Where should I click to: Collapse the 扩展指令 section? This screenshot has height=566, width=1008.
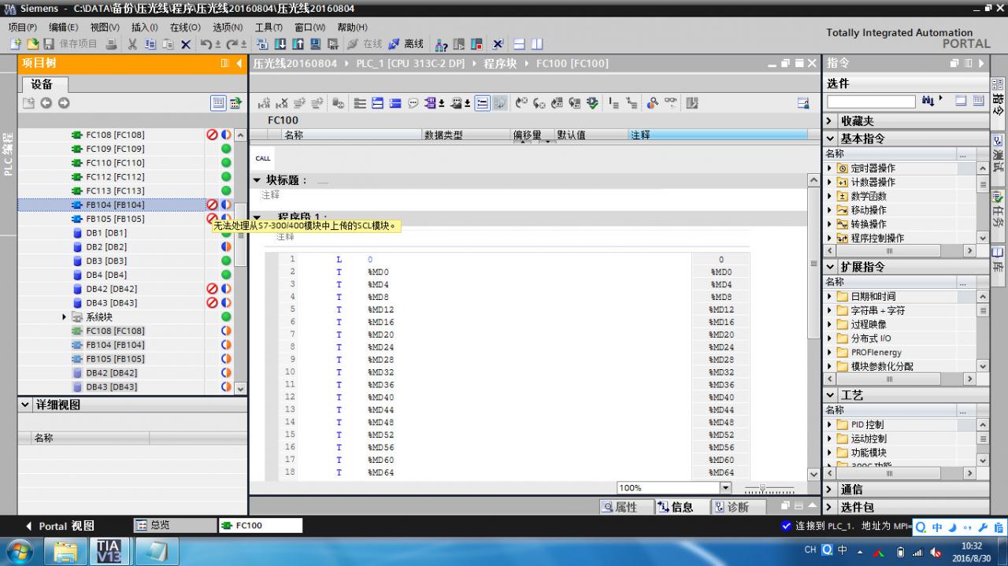(830, 267)
